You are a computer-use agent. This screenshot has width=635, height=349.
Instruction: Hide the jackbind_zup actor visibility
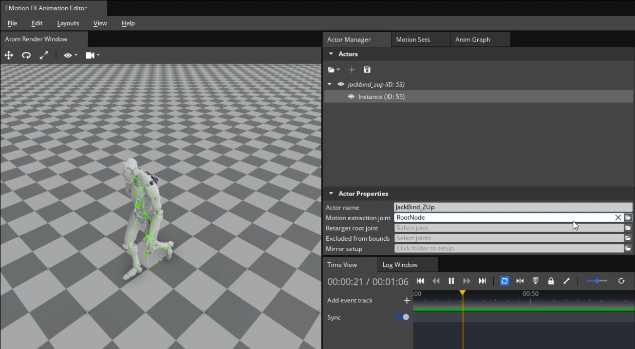click(x=341, y=84)
